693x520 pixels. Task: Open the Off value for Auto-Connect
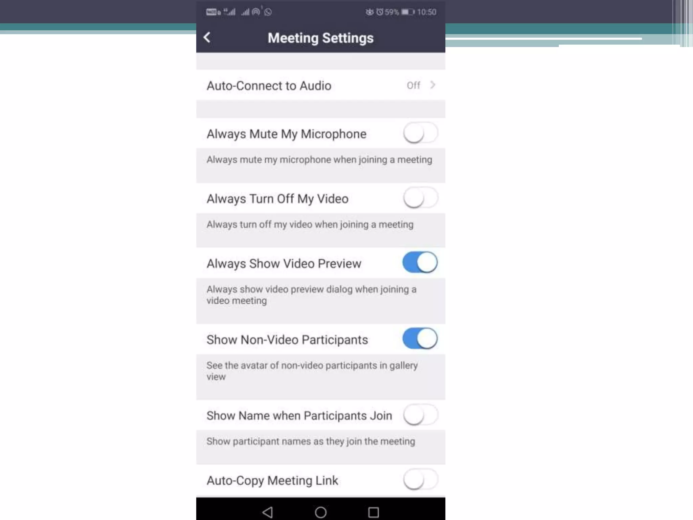413,85
